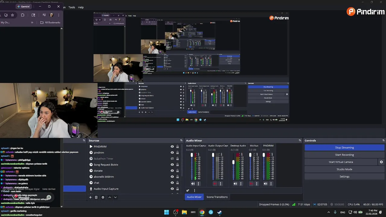Click the Chrome bookmark star icon

(12, 15)
